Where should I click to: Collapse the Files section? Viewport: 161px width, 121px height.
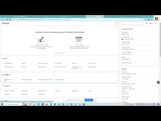[x=116, y=58]
